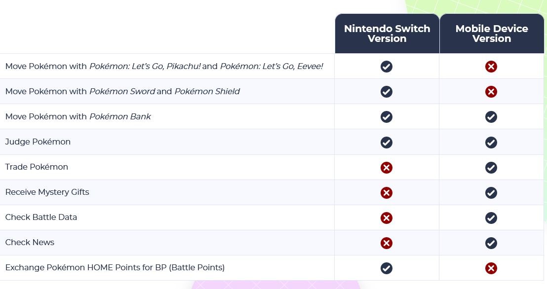Viewport: 547px width, 289px height.
Task: Select the Mobile Device Version column header
Action: click(x=491, y=33)
